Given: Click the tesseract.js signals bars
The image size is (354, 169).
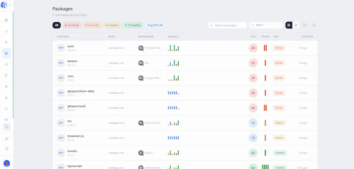Looking at the screenshot, I should [173, 138].
